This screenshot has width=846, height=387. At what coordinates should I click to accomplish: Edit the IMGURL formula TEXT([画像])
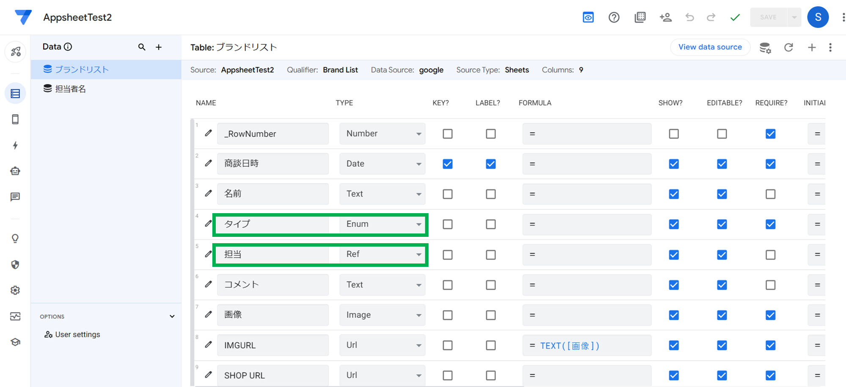pyautogui.click(x=587, y=346)
